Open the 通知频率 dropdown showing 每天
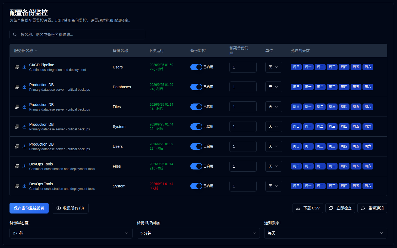This screenshot has height=248, width=397. pyautogui.click(x=326, y=233)
